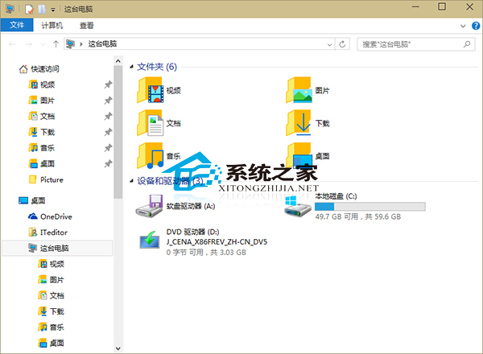Go forward with the forward arrow
The width and height of the screenshot is (483, 354).
tap(29, 44)
